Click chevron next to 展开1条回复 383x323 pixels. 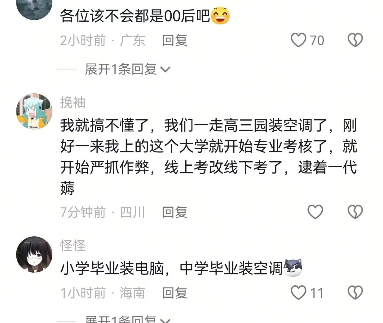(165, 70)
